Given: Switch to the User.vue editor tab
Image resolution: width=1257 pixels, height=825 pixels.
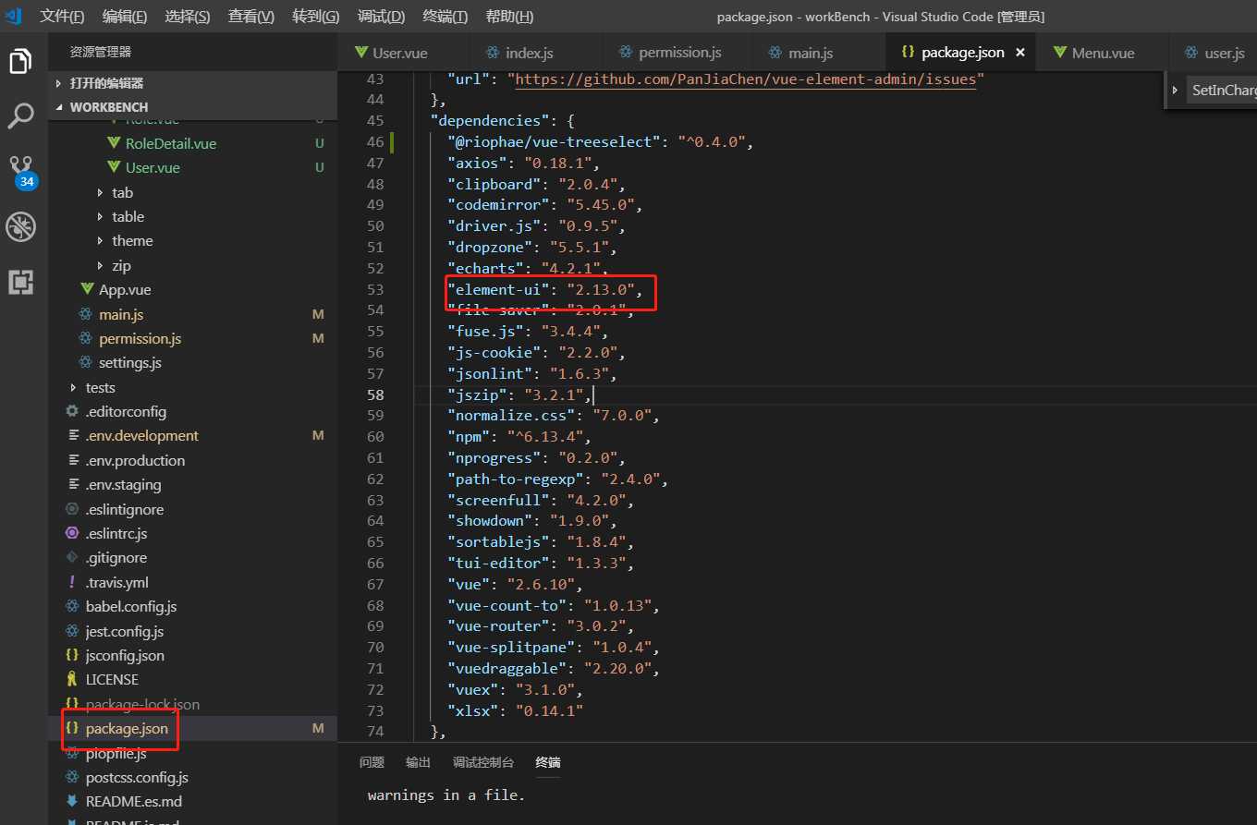Looking at the screenshot, I should (403, 53).
